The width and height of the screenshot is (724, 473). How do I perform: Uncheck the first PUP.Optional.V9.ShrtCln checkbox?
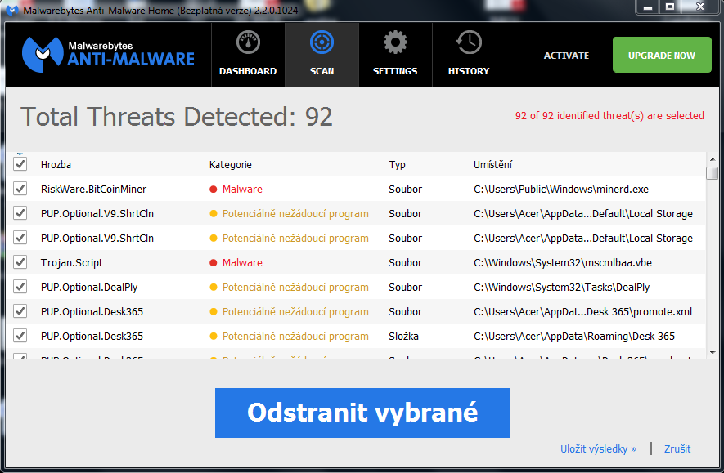[x=20, y=213]
